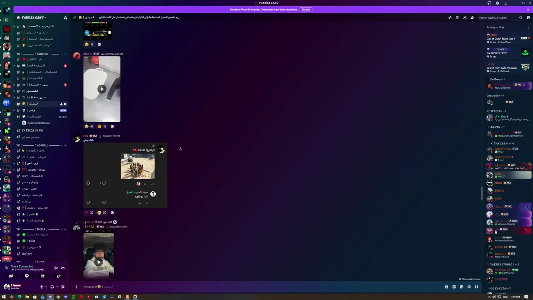Click invite people icon beside server name

65,17
